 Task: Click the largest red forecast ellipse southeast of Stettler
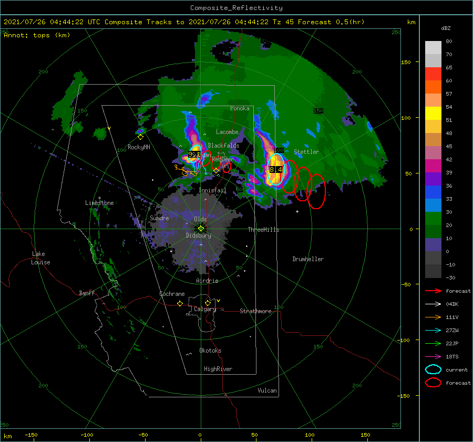pyautogui.click(x=316, y=191)
